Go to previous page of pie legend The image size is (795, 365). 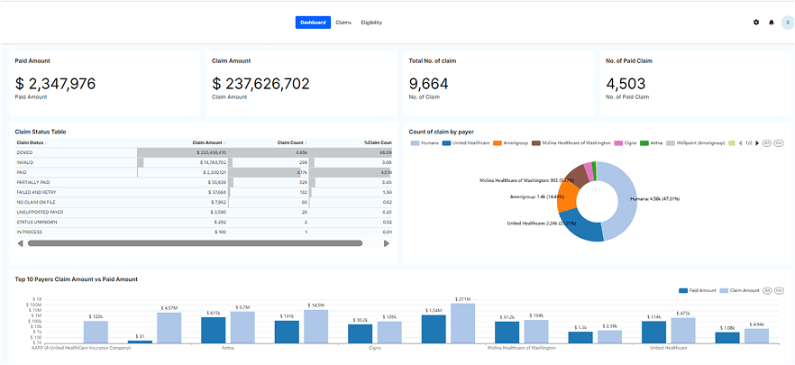741,142
